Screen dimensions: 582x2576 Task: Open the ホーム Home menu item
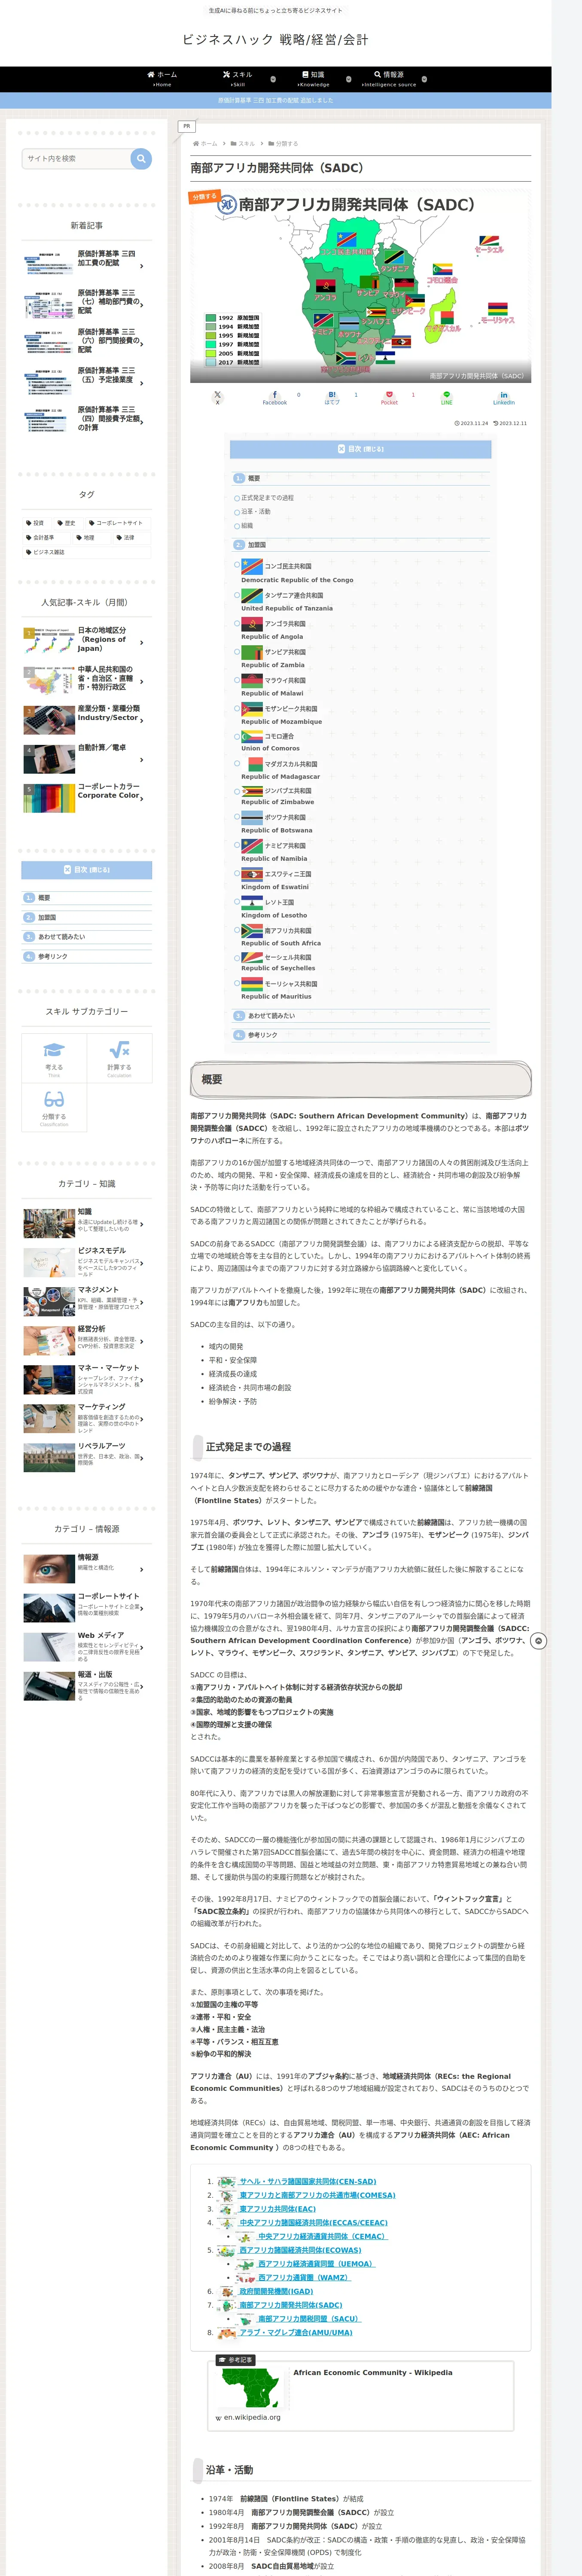pyautogui.click(x=162, y=79)
